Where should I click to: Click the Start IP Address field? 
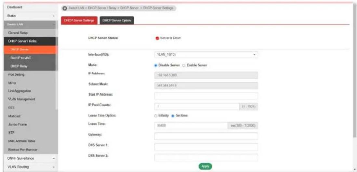206,96
